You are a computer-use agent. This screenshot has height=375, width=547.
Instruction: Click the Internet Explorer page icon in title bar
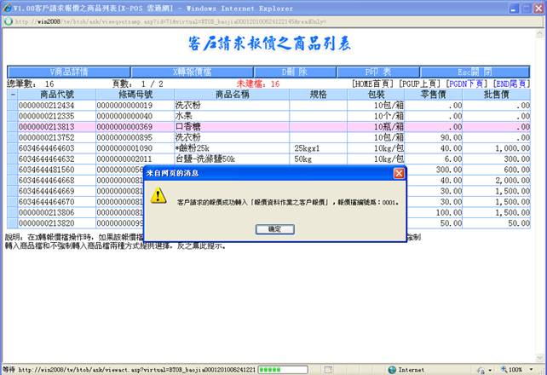click(7, 6)
